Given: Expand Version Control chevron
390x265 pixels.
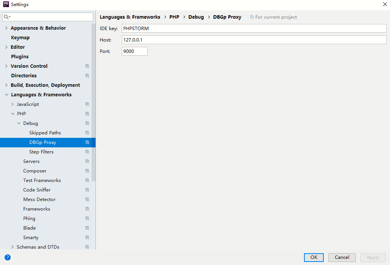Looking at the screenshot, I should click(x=6, y=66).
